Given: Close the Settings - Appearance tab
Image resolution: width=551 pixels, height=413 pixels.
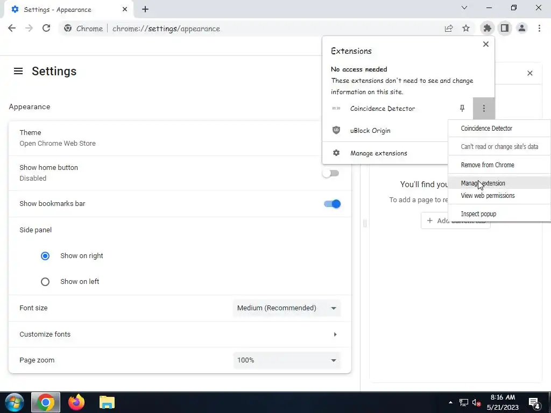Looking at the screenshot, I should [125, 10].
